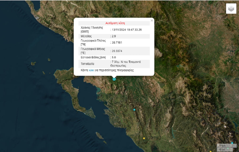Image resolution: width=239 pixels, height=152 pixels.
Task: Click the Εστιακό Βάθος row label
Action: (93, 57)
